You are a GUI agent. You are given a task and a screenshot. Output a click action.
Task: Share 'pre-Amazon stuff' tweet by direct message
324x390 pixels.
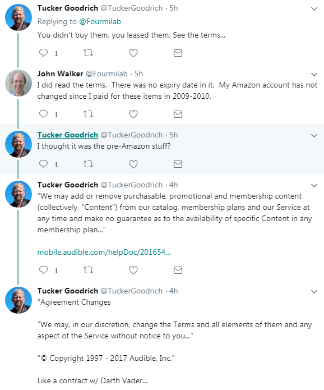[x=178, y=164]
